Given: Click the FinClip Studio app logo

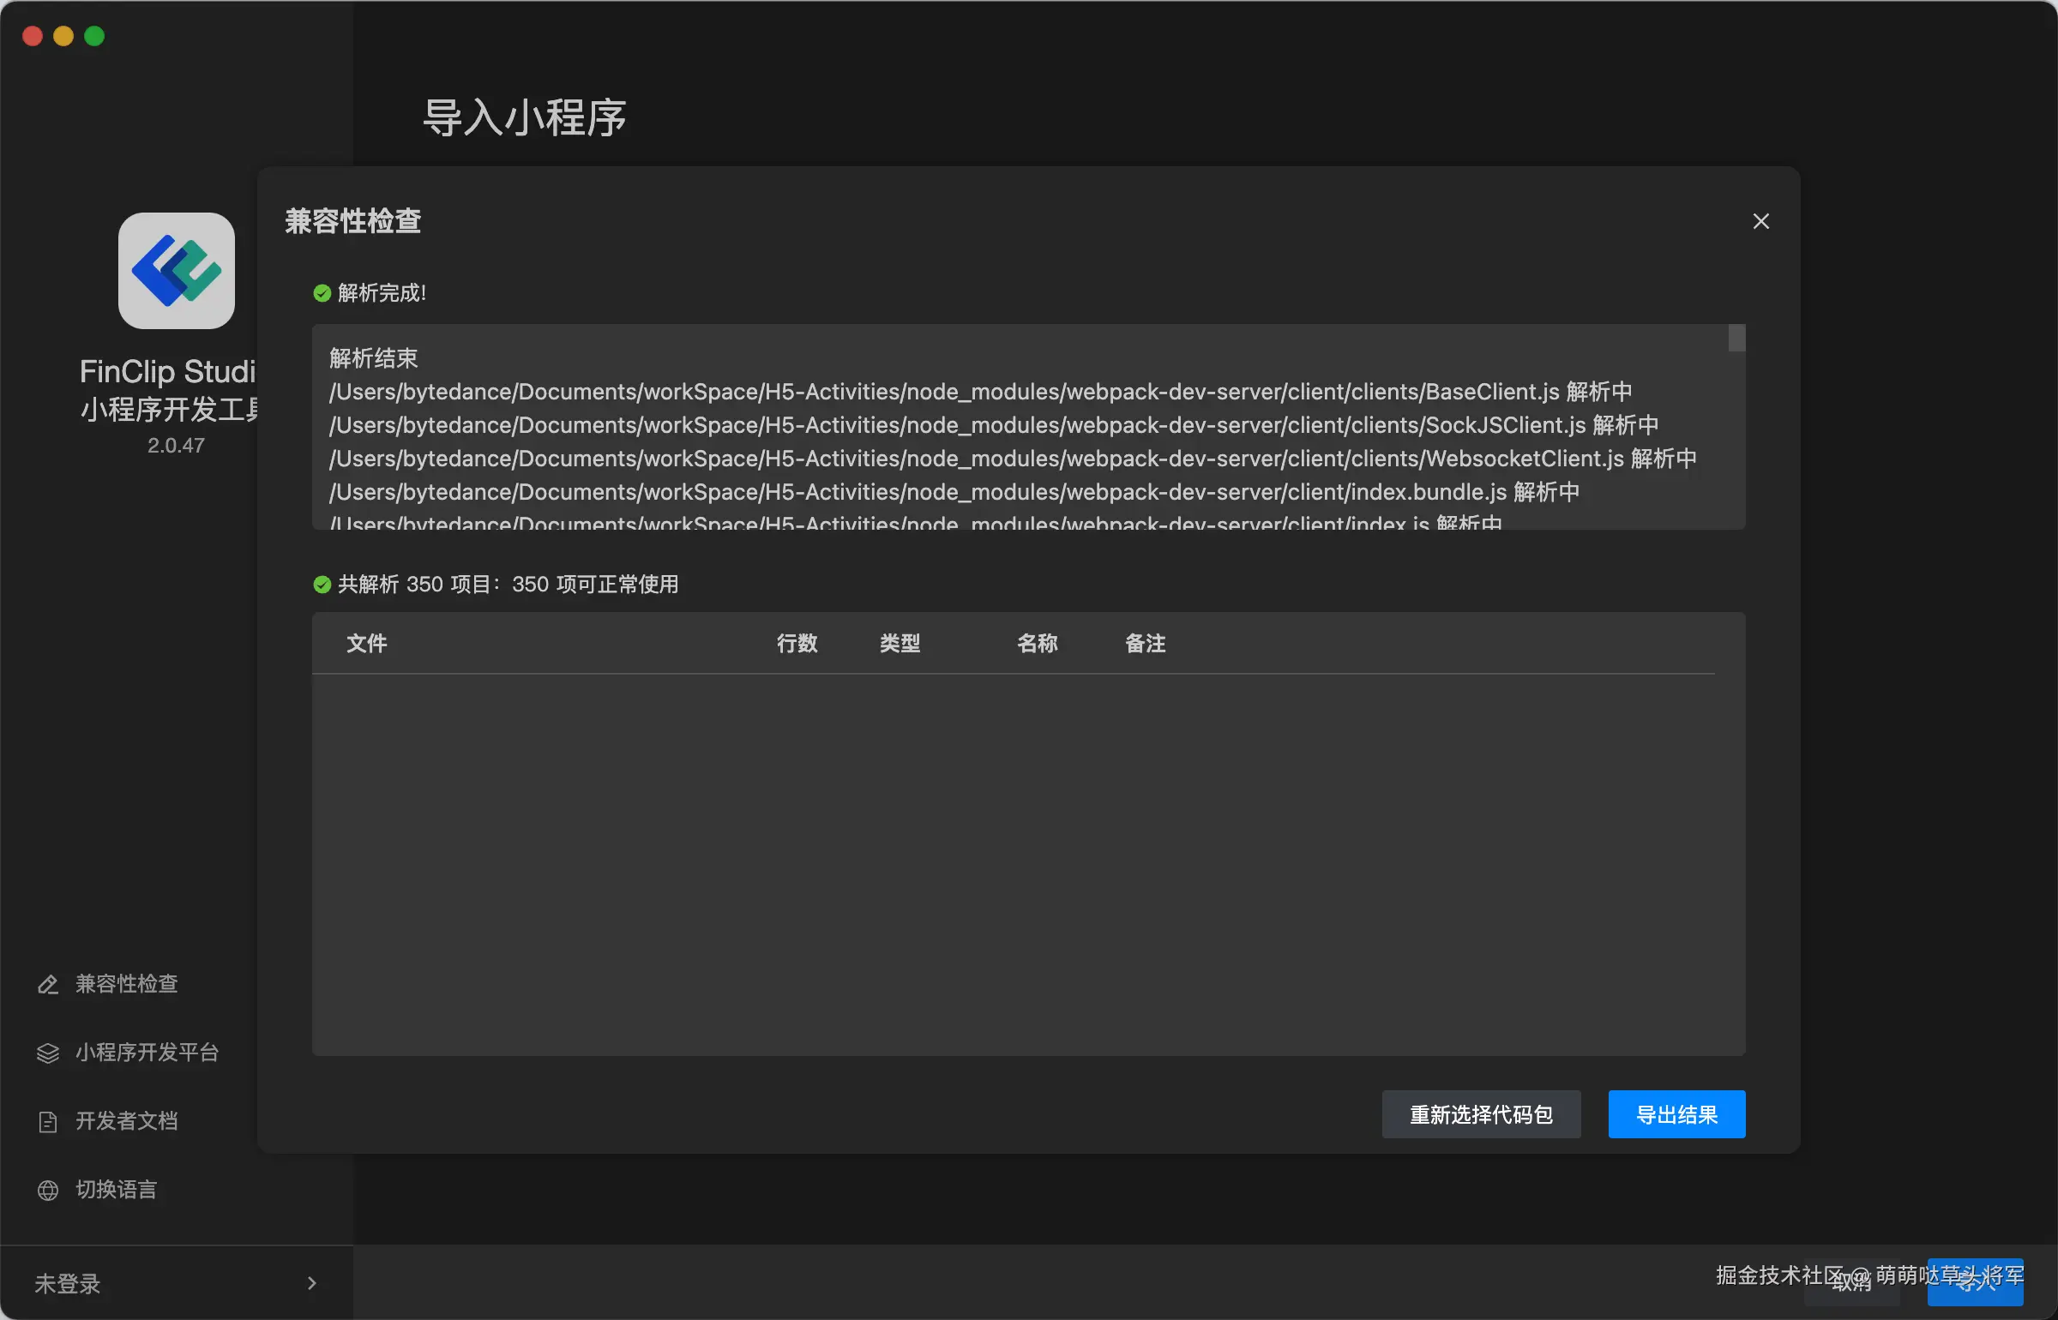Looking at the screenshot, I should point(176,271).
